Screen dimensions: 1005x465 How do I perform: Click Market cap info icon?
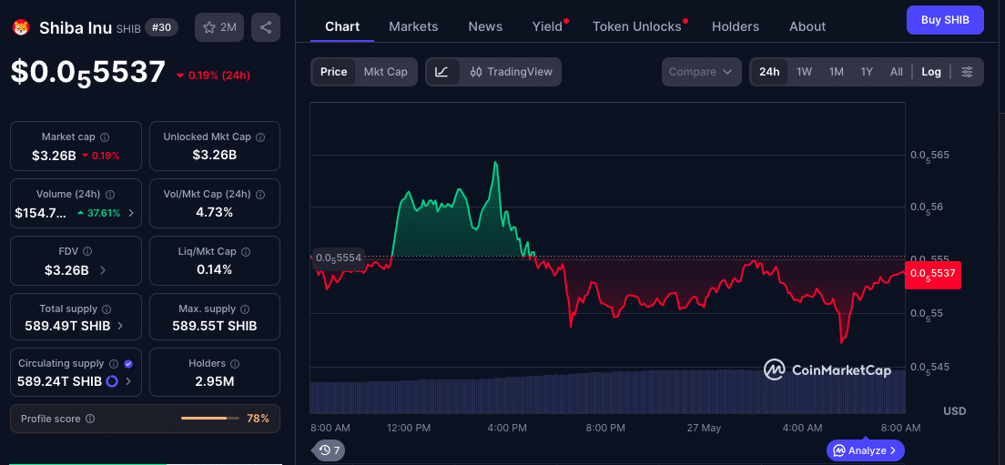[105, 137]
